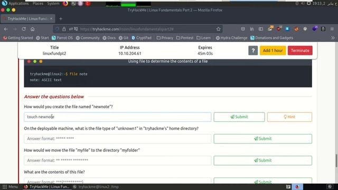Click the machine title linuxfundpt2
338x190 pixels.
coord(54,53)
